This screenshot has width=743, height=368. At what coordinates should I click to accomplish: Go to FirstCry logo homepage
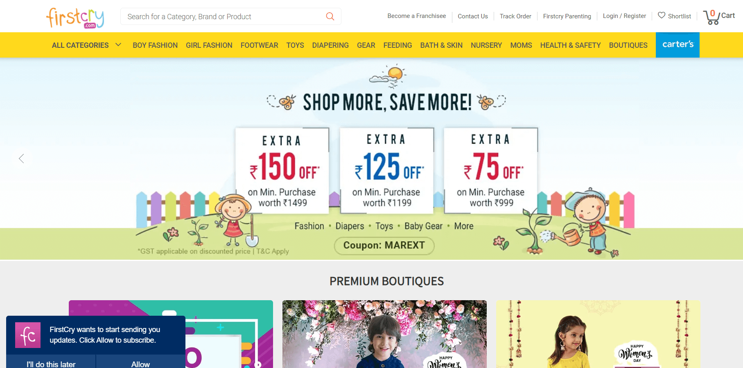click(x=75, y=18)
